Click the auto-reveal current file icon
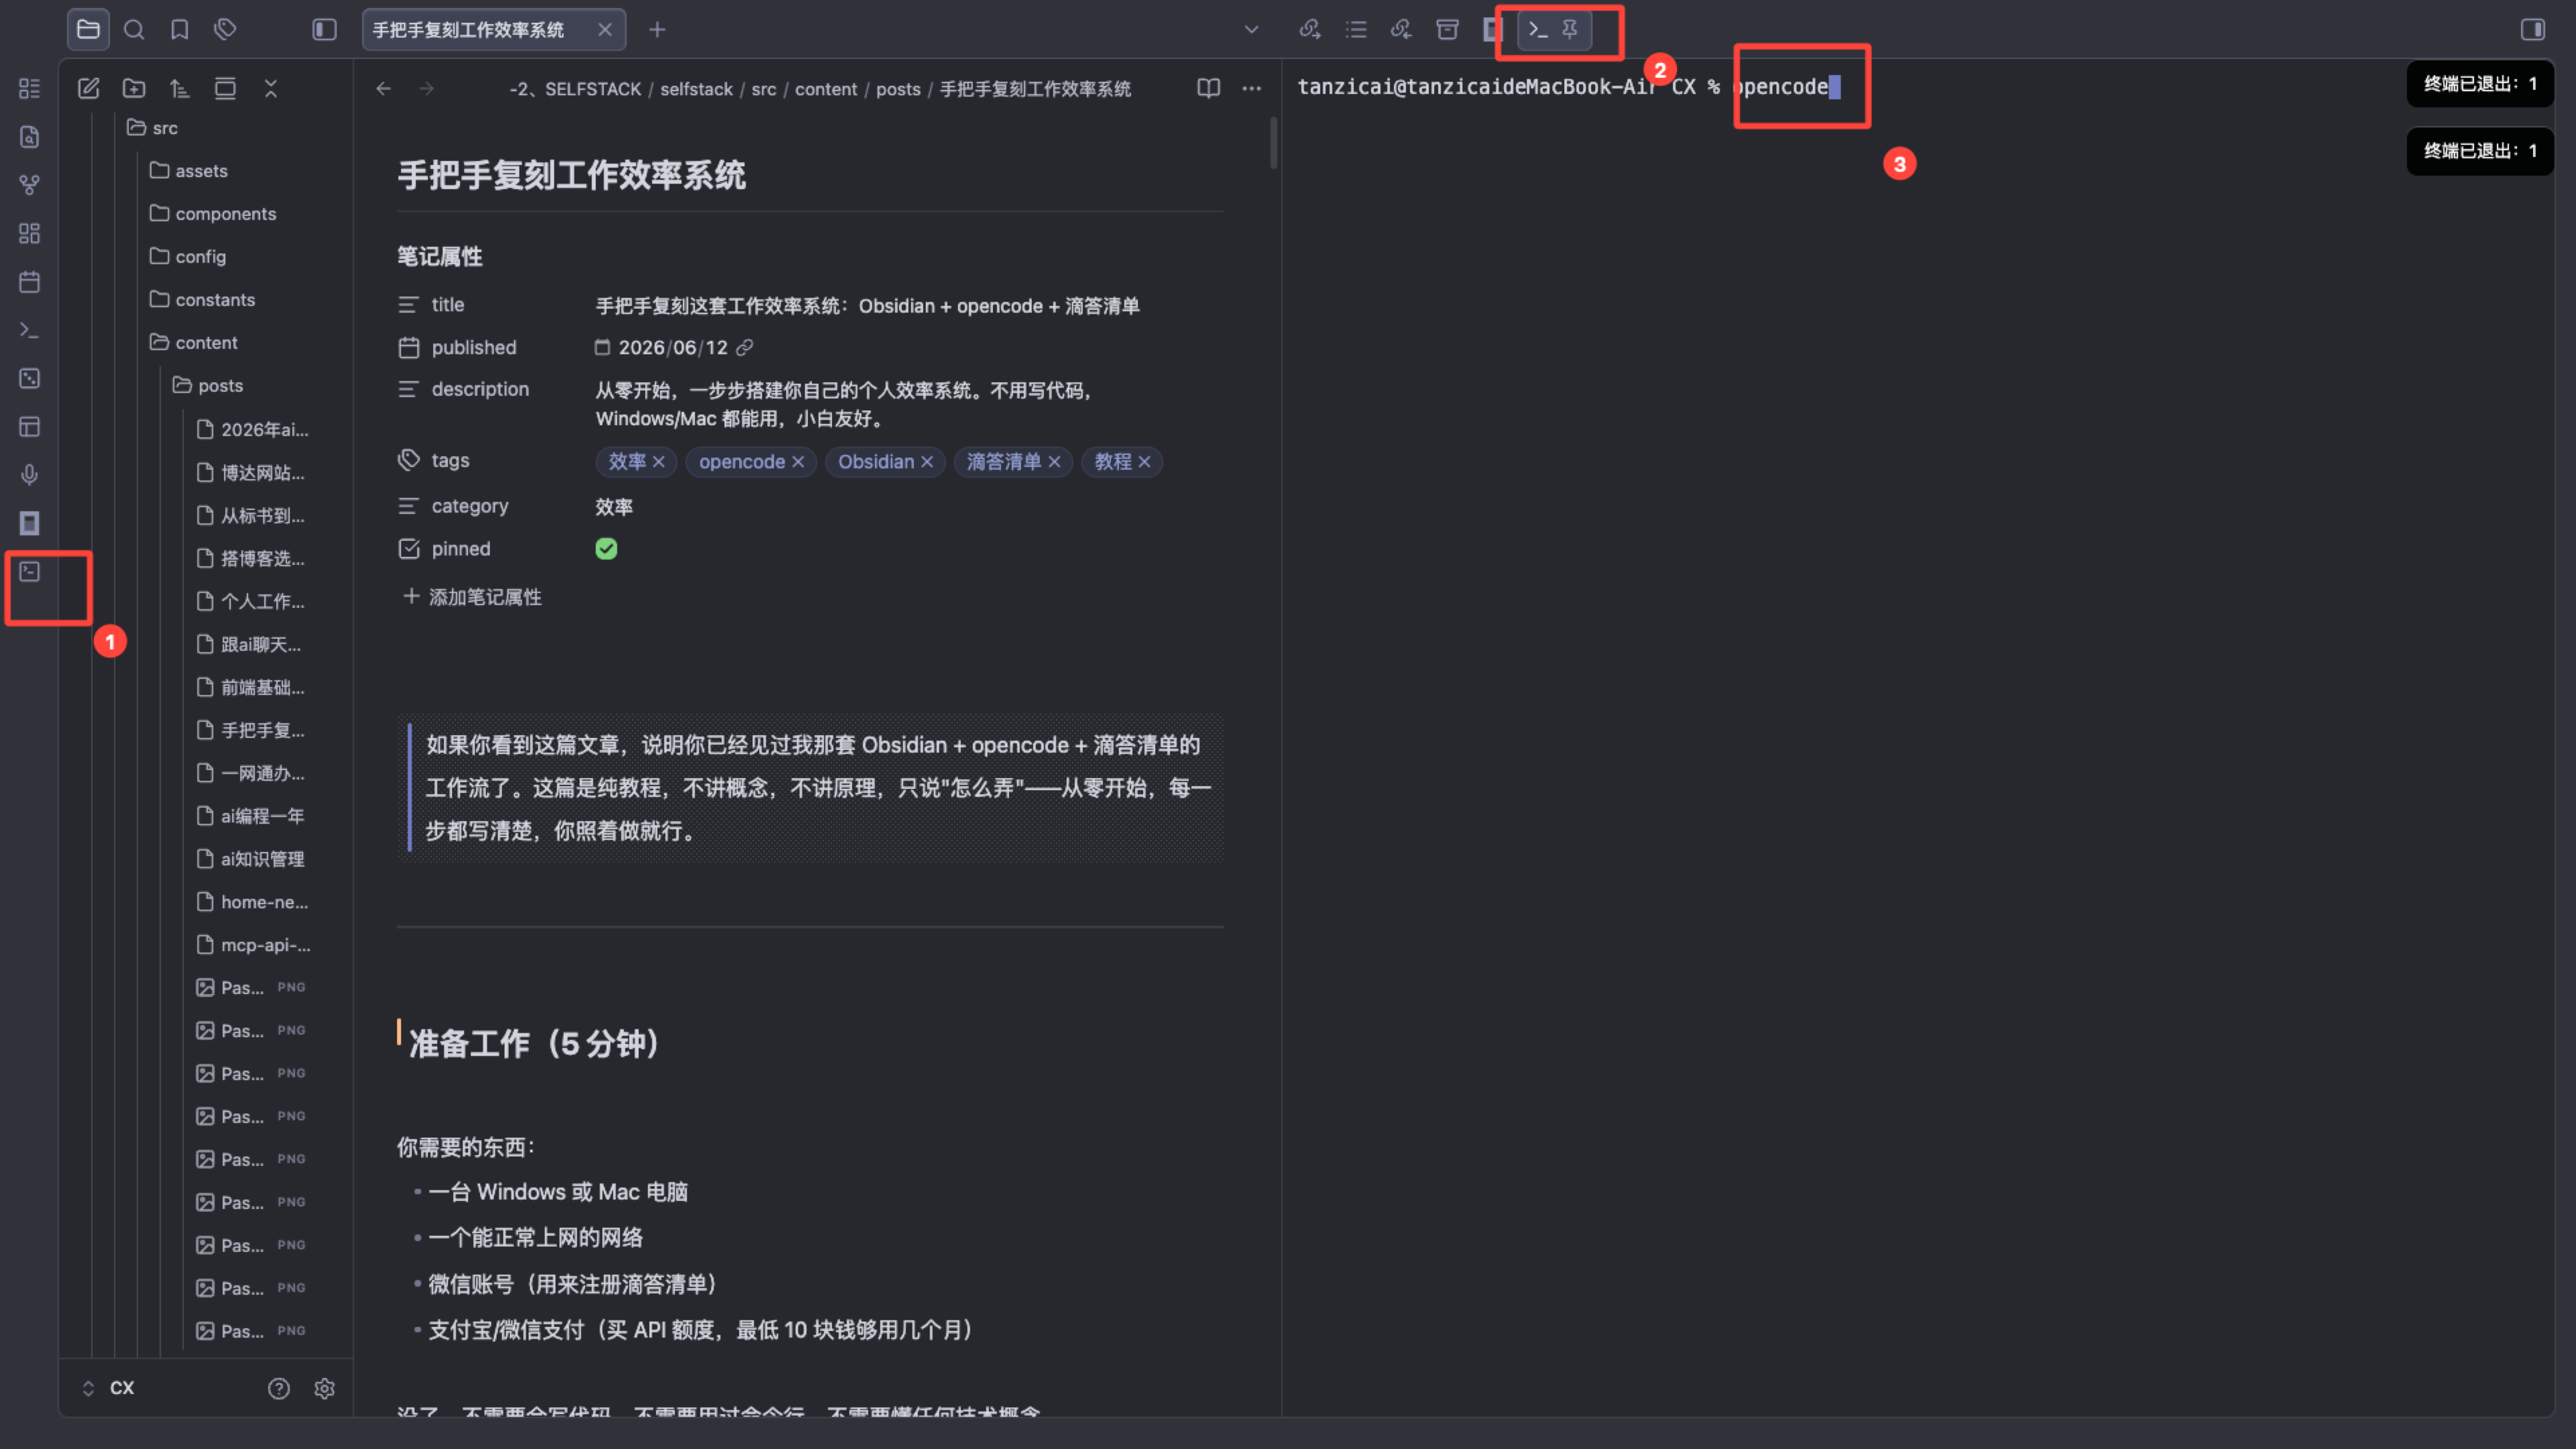The height and width of the screenshot is (1449, 2576). (x=225, y=88)
